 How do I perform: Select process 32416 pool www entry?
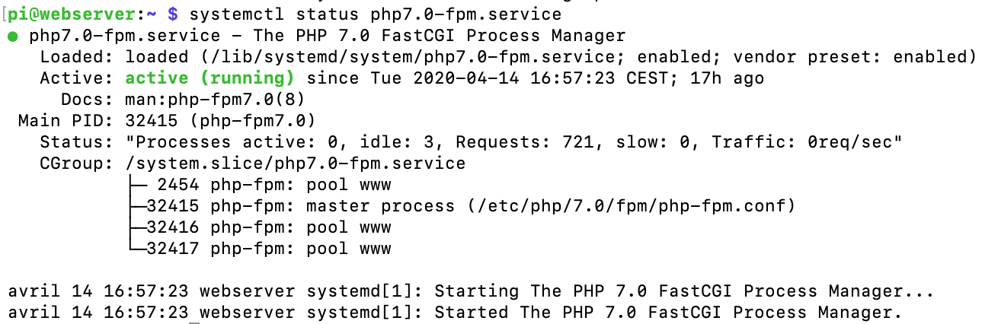click(268, 227)
